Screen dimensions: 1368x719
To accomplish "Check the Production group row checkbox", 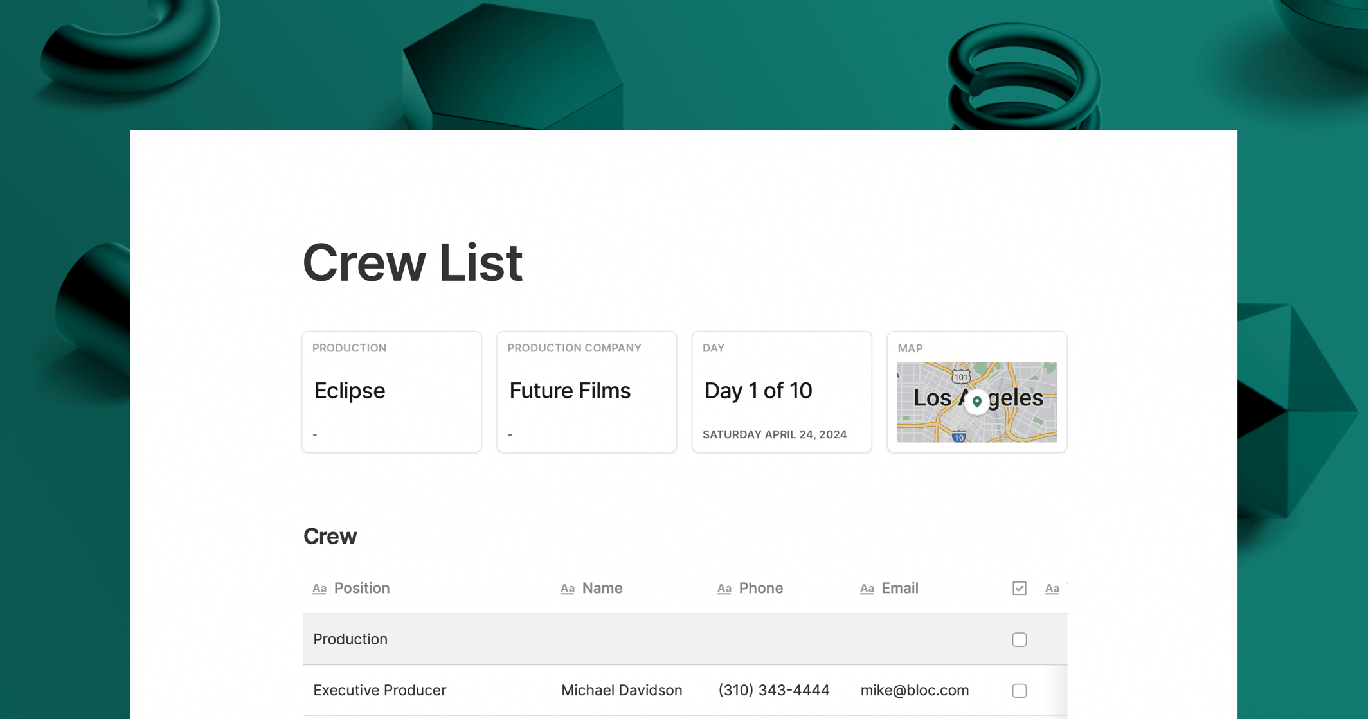I will coord(1020,639).
